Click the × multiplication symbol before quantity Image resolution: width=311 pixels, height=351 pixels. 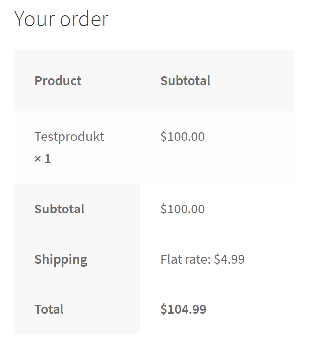click(x=38, y=159)
